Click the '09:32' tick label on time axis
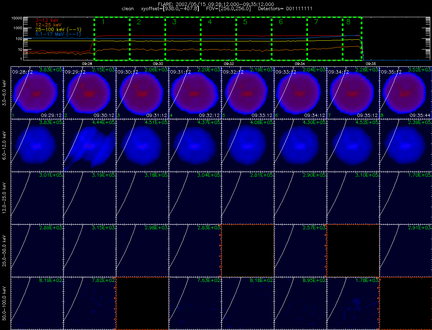Viewport: 432px width, 330px height. (229, 64)
